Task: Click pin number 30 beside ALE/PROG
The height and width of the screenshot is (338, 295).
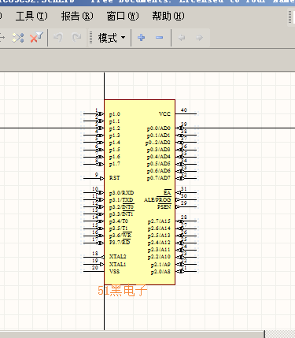Action: [184, 196]
